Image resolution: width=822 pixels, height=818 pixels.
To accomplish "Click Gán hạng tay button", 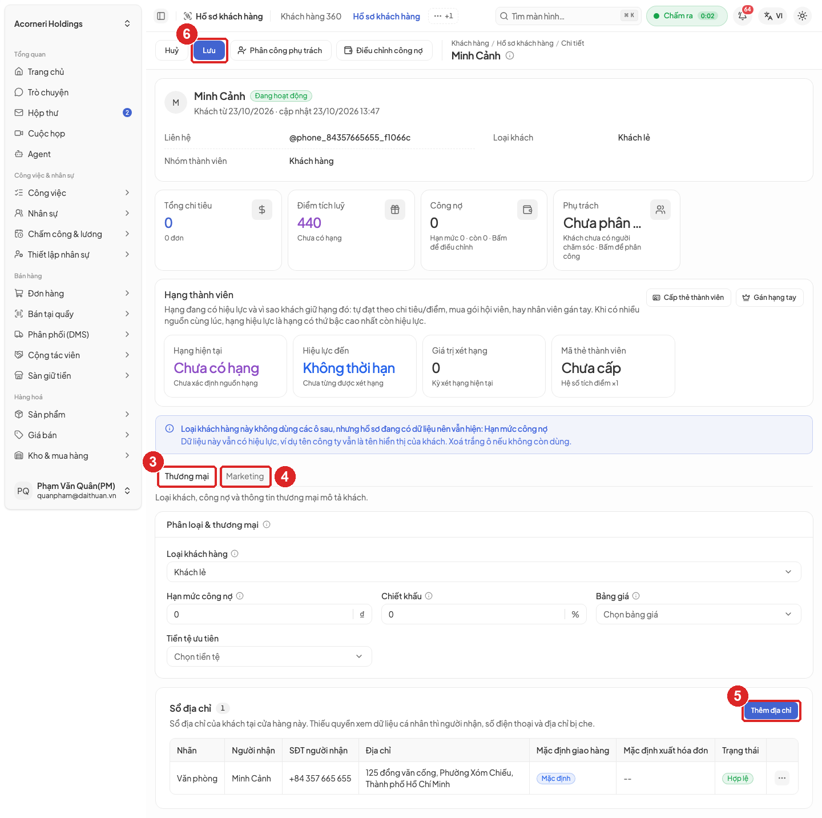I will [769, 297].
